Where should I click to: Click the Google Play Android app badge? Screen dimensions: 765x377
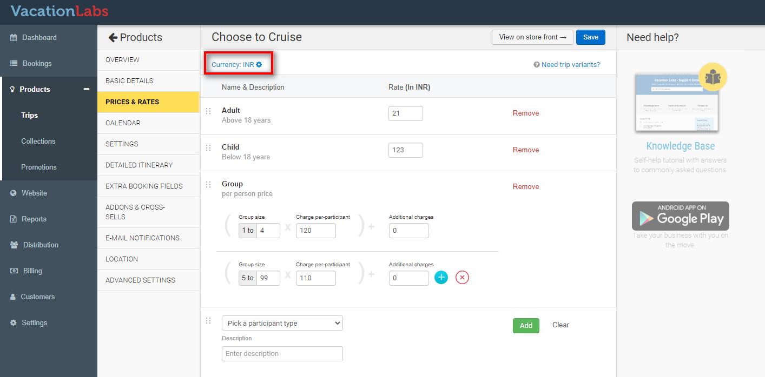pos(680,216)
